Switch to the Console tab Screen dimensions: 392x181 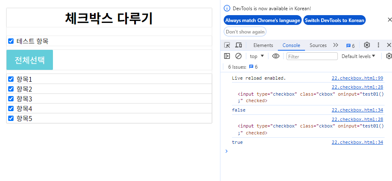tap(291, 45)
